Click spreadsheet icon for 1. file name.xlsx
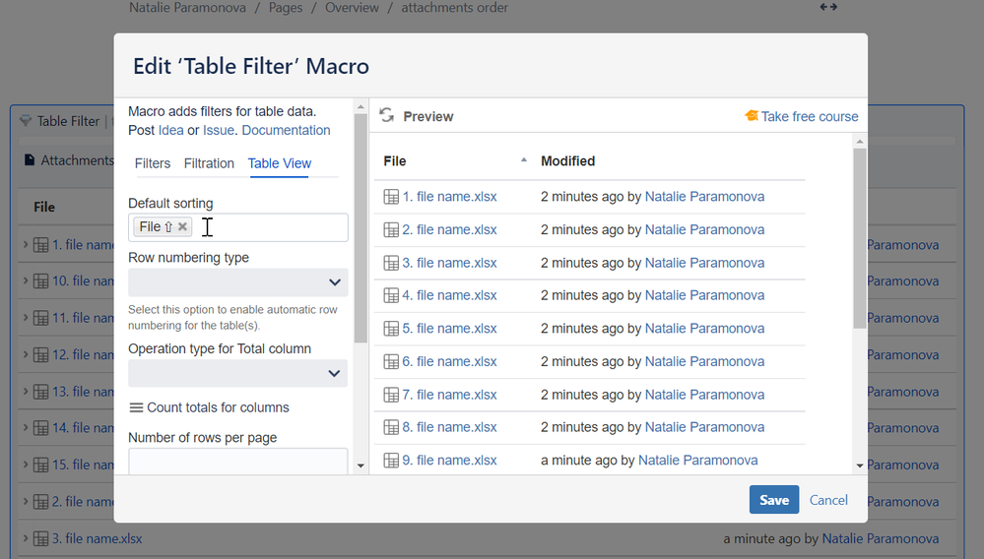 [x=391, y=197]
